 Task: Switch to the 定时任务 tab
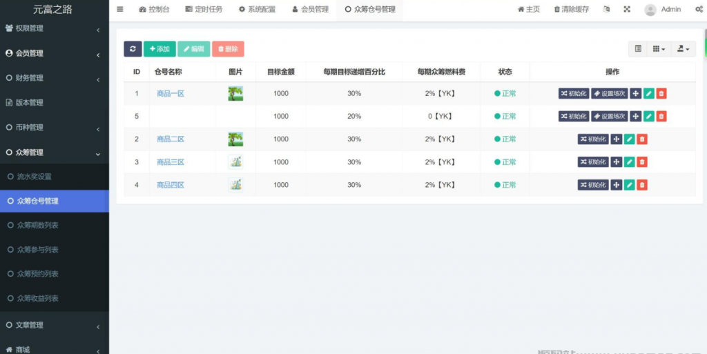pyautogui.click(x=204, y=10)
